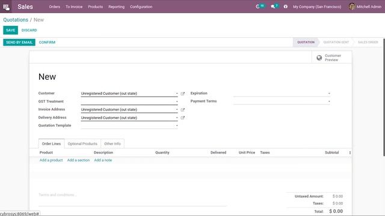Open the conversations chat icon

(x=273, y=7)
